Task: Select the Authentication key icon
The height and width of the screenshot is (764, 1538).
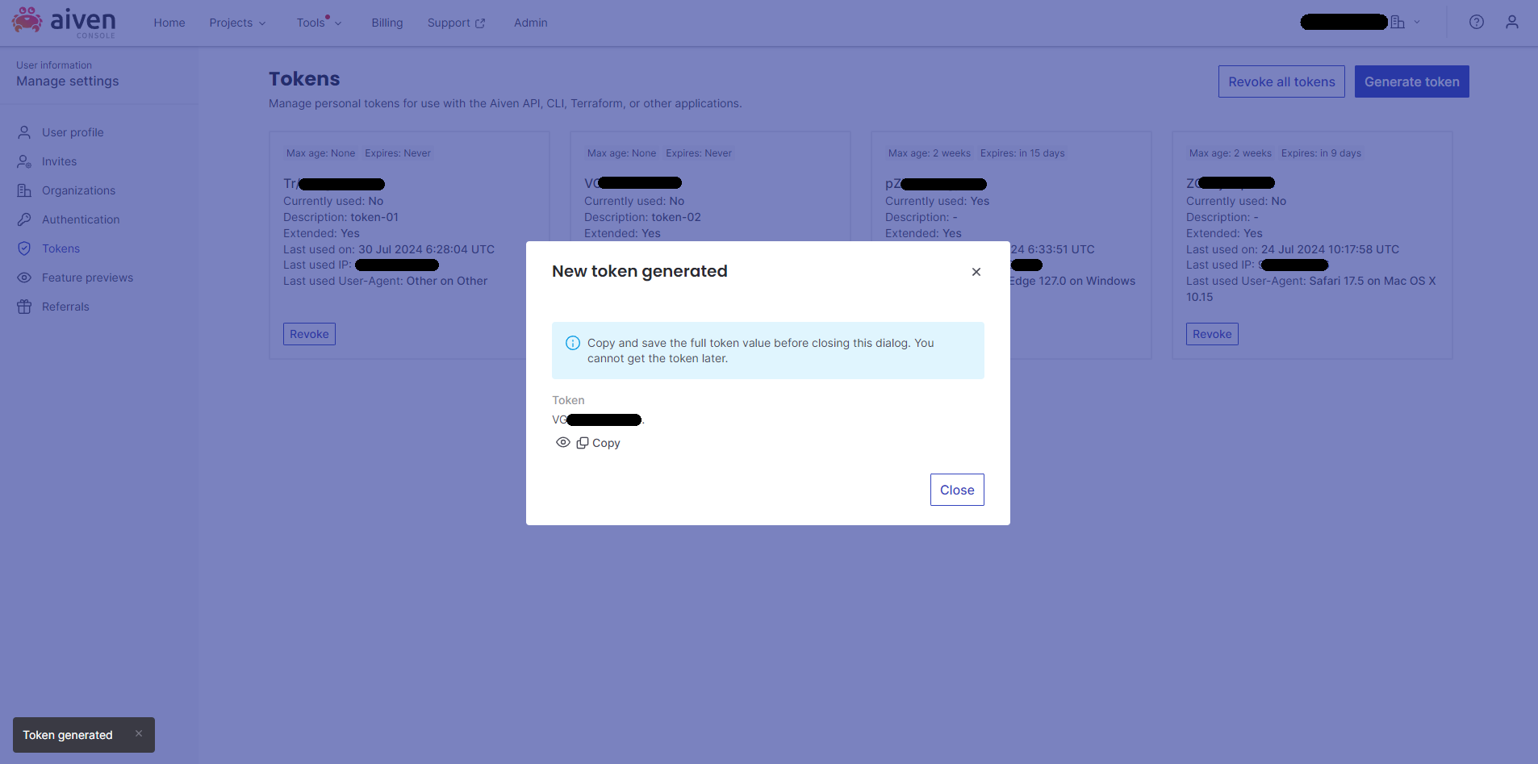Action: pos(25,219)
